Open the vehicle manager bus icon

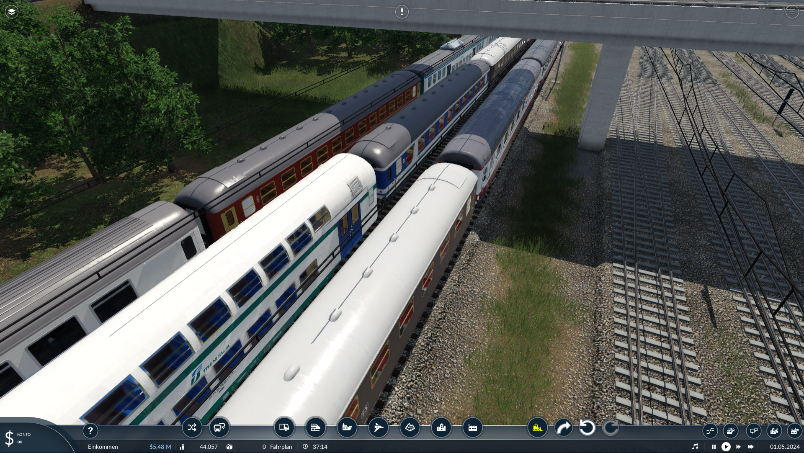tap(219, 427)
